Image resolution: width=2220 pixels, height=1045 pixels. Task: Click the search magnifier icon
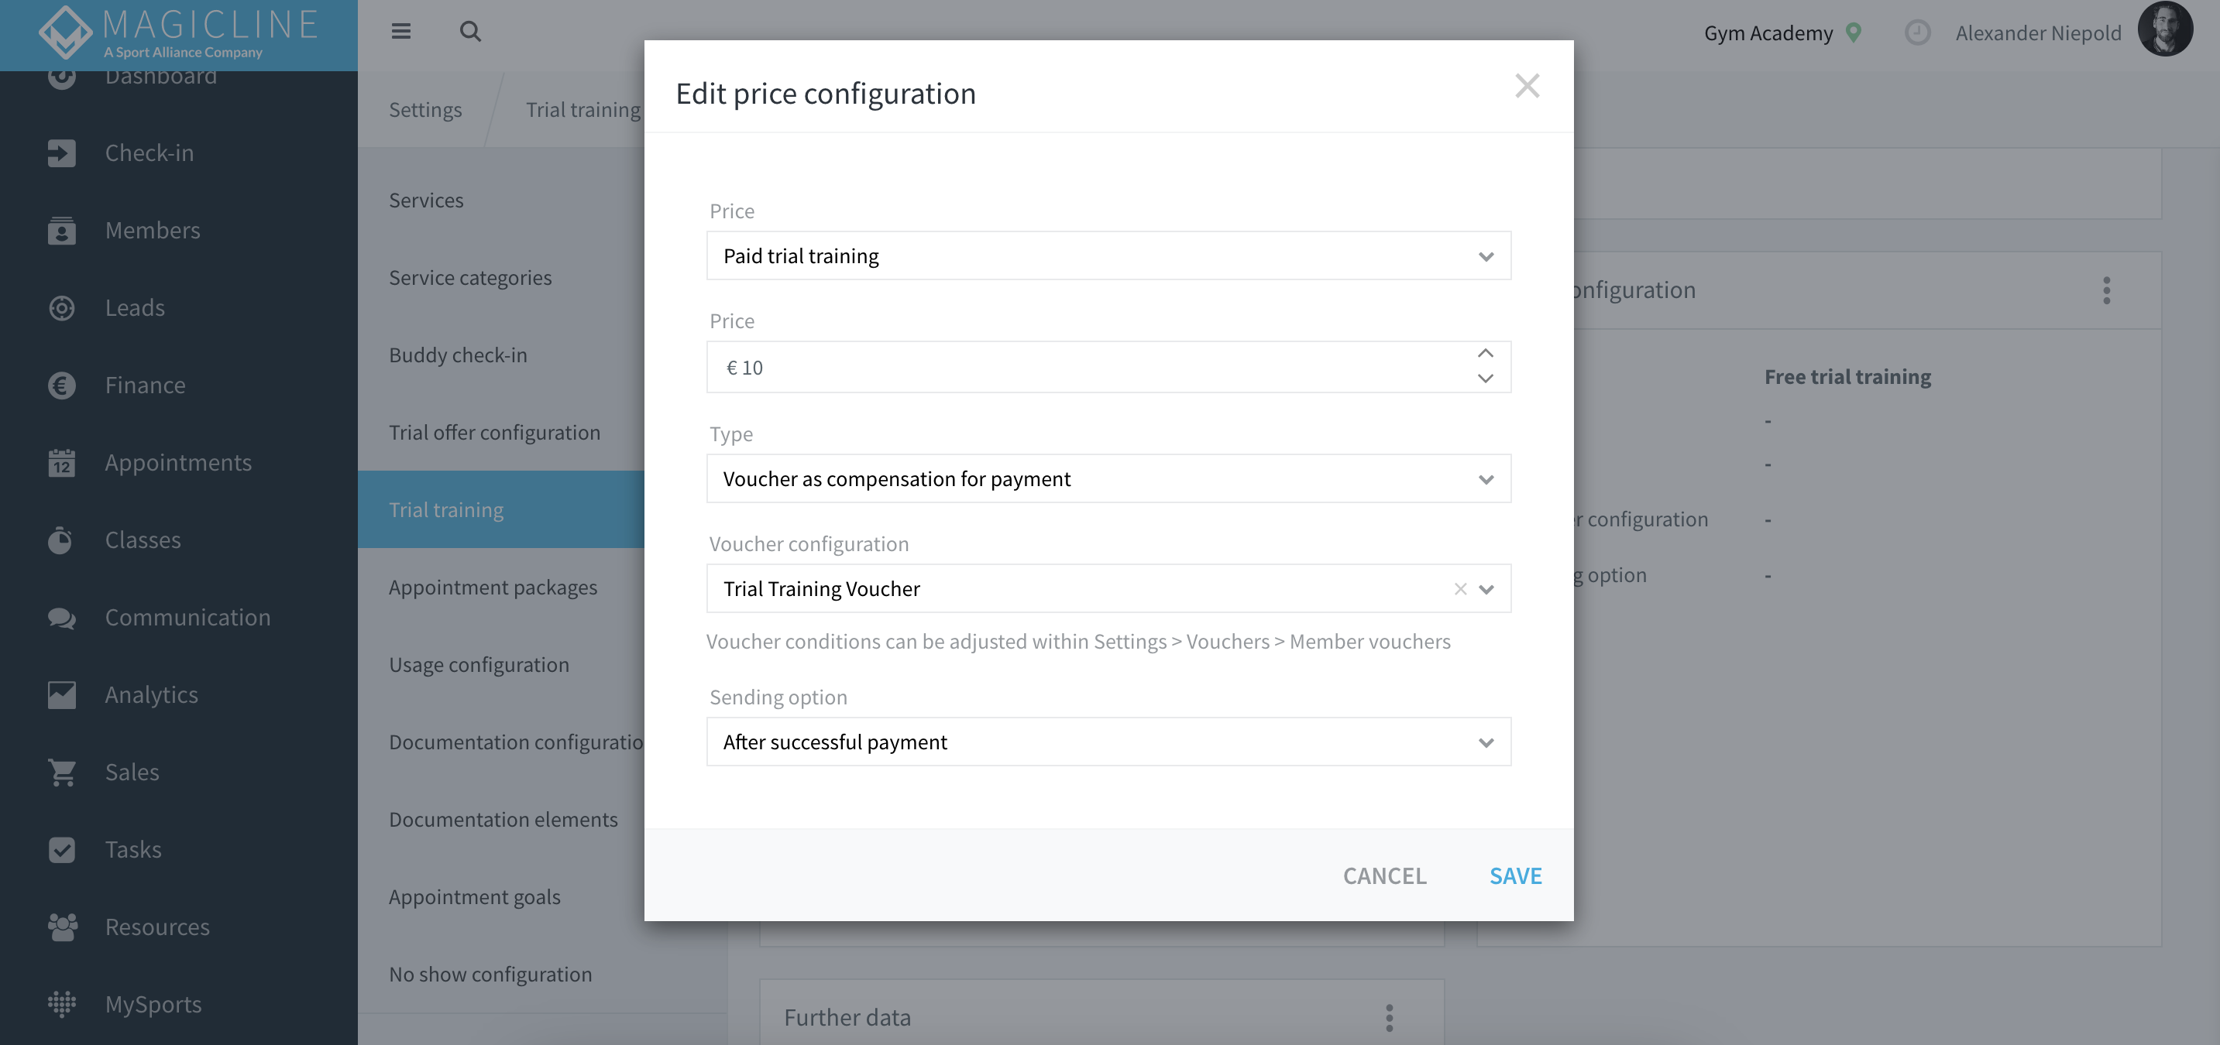point(469,31)
